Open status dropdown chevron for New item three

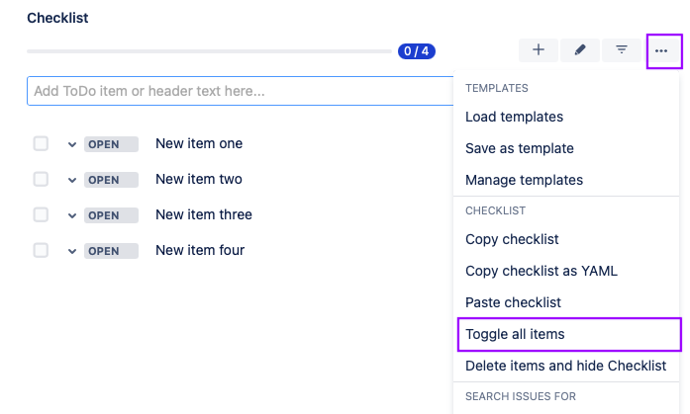click(x=72, y=215)
